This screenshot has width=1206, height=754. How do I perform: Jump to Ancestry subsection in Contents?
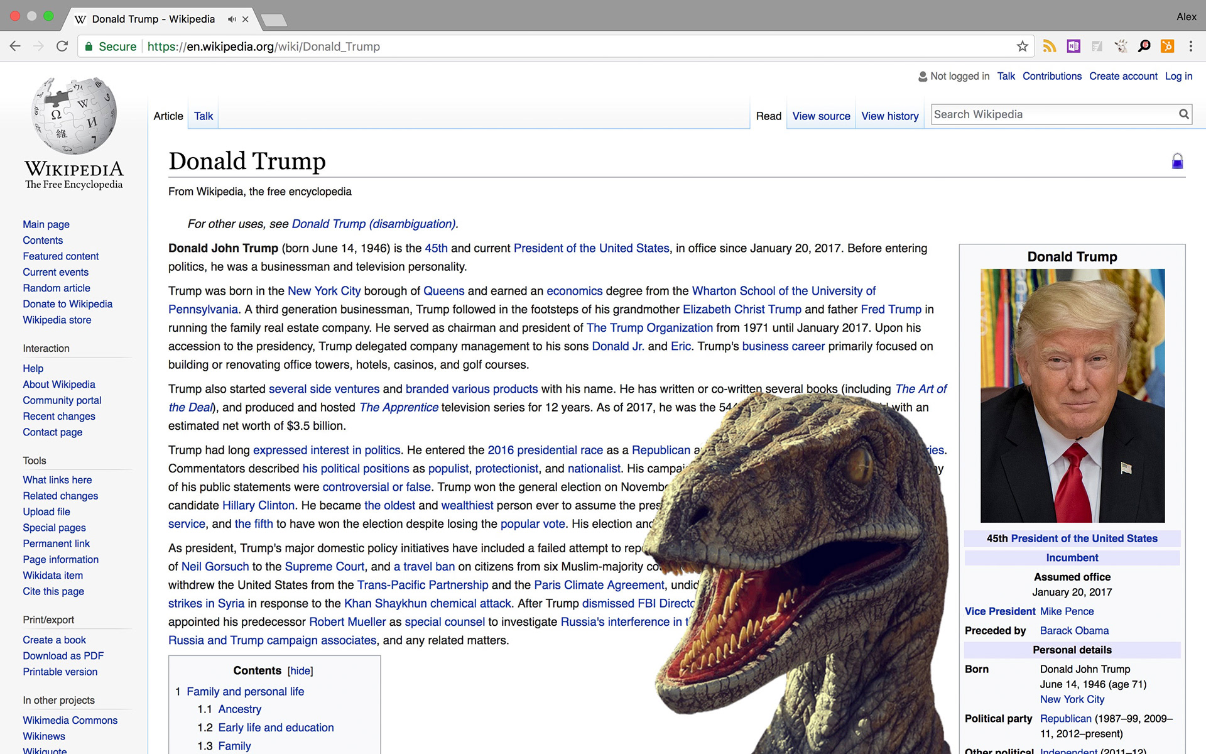pyautogui.click(x=239, y=709)
